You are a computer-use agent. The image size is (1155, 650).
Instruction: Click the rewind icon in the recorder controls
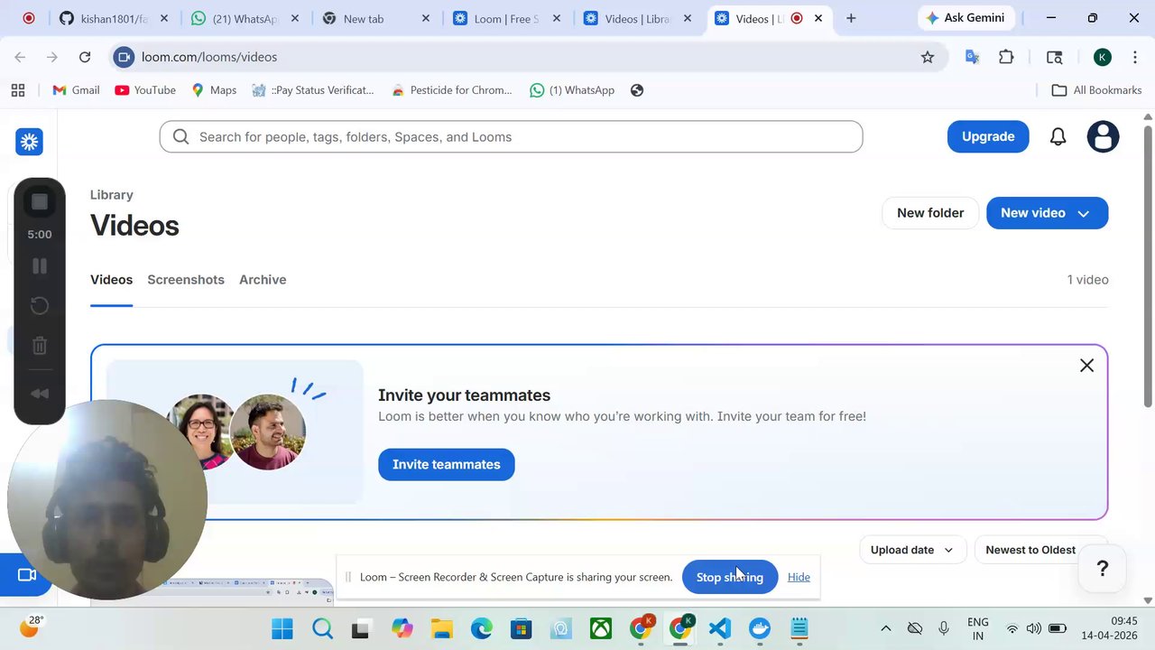click(x=40, y=394)
